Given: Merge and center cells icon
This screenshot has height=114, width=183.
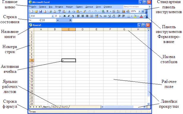Looking at the screenshot, I should 91,16.
